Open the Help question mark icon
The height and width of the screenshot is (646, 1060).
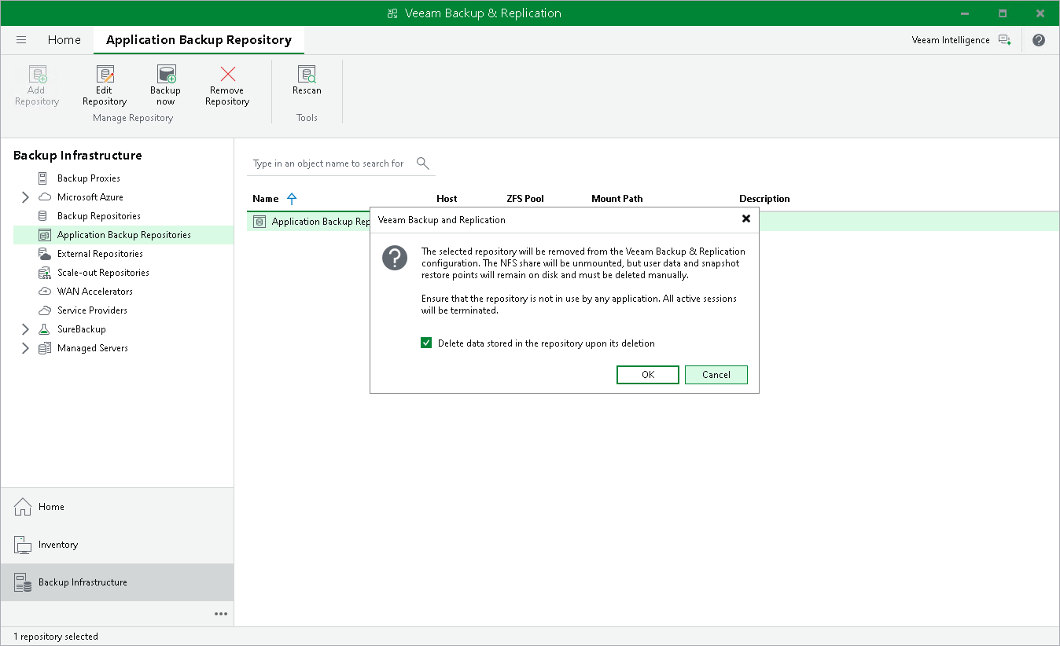click(1039, 40)
